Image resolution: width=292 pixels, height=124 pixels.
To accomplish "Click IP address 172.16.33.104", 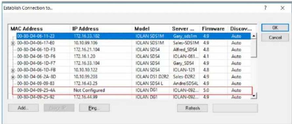I will point(87,63).
